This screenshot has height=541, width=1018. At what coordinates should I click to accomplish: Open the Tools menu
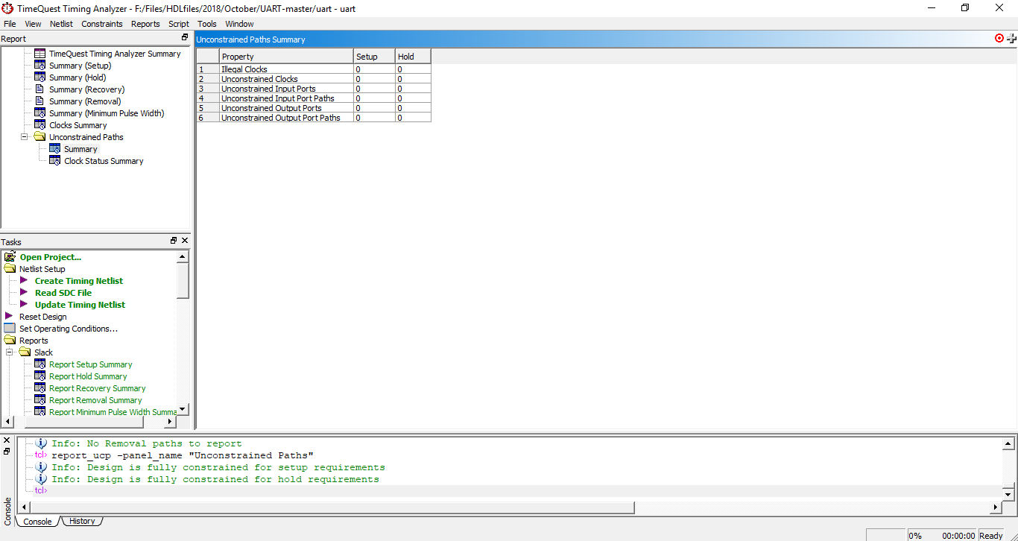click(207, 24)
